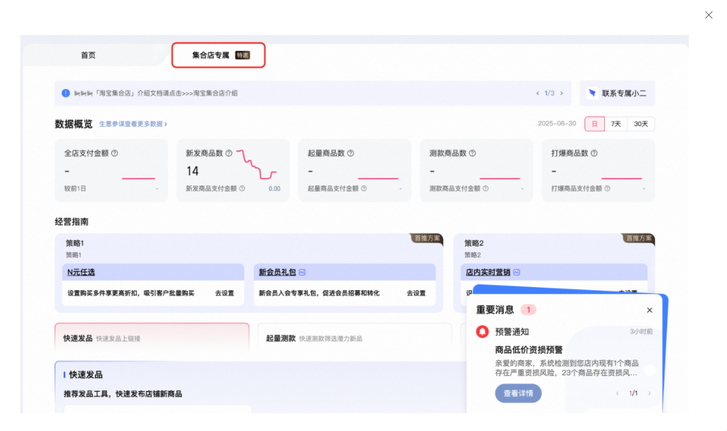
Task: Open the 新会员礼包 link
Action: point(277,272)
